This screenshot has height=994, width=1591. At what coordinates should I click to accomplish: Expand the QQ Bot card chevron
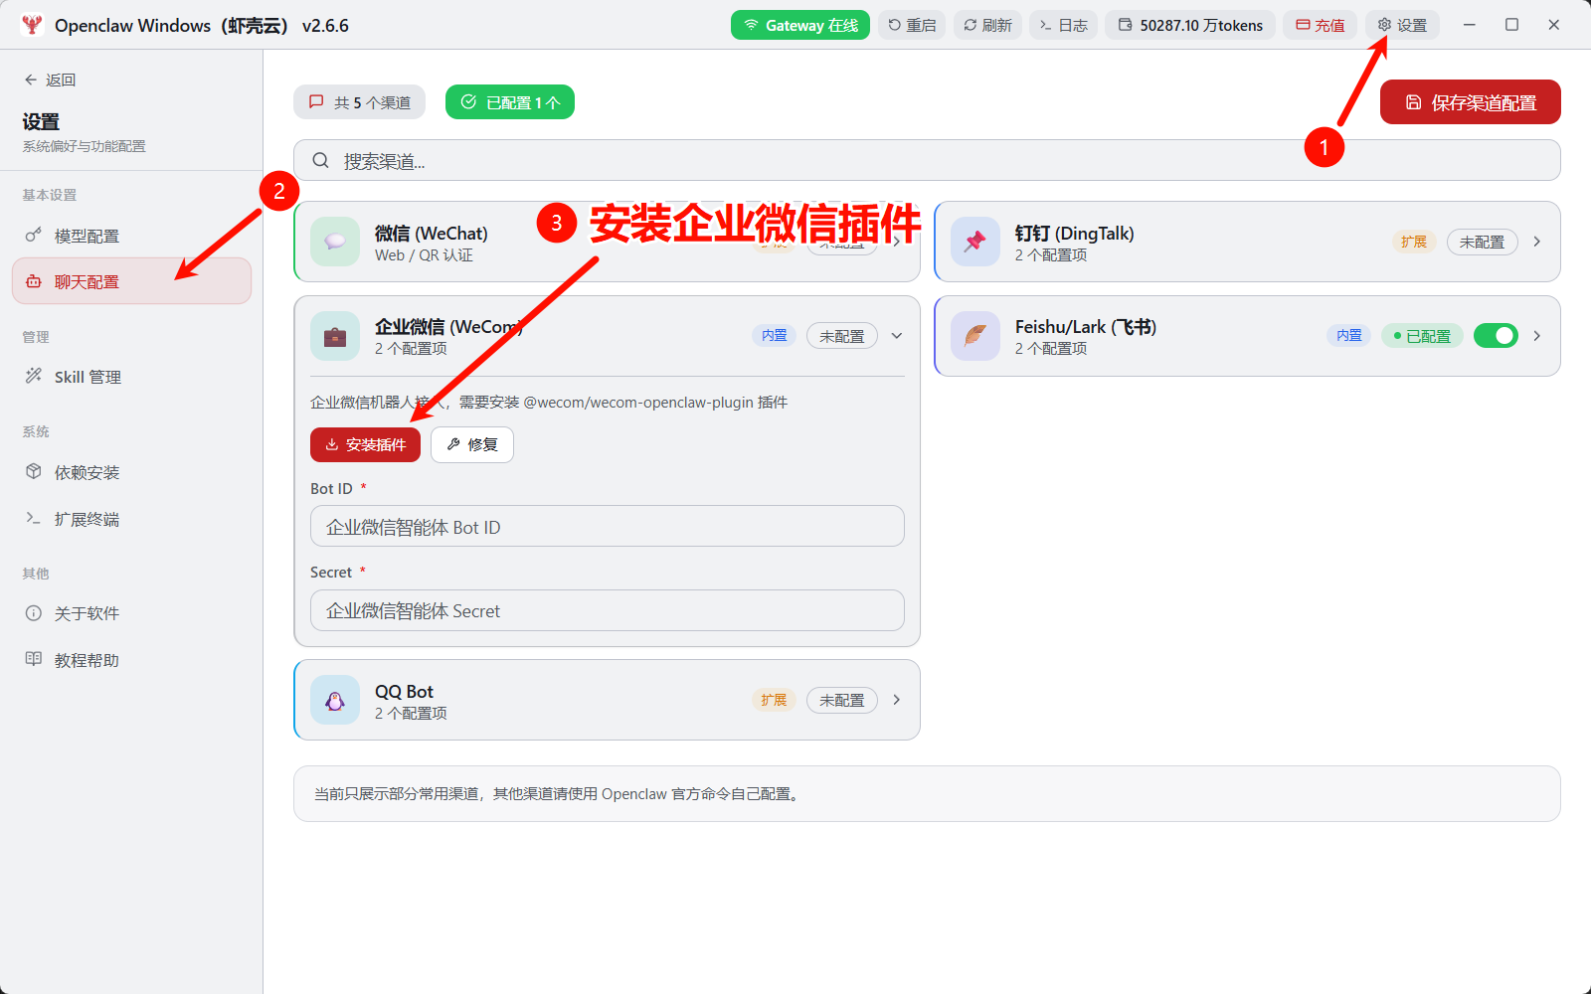coord(897,700)
